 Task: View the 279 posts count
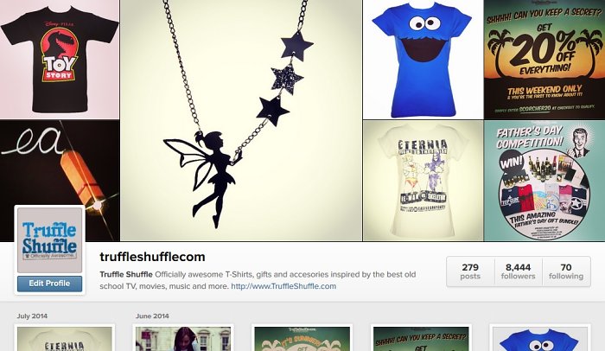coord(470,271)
